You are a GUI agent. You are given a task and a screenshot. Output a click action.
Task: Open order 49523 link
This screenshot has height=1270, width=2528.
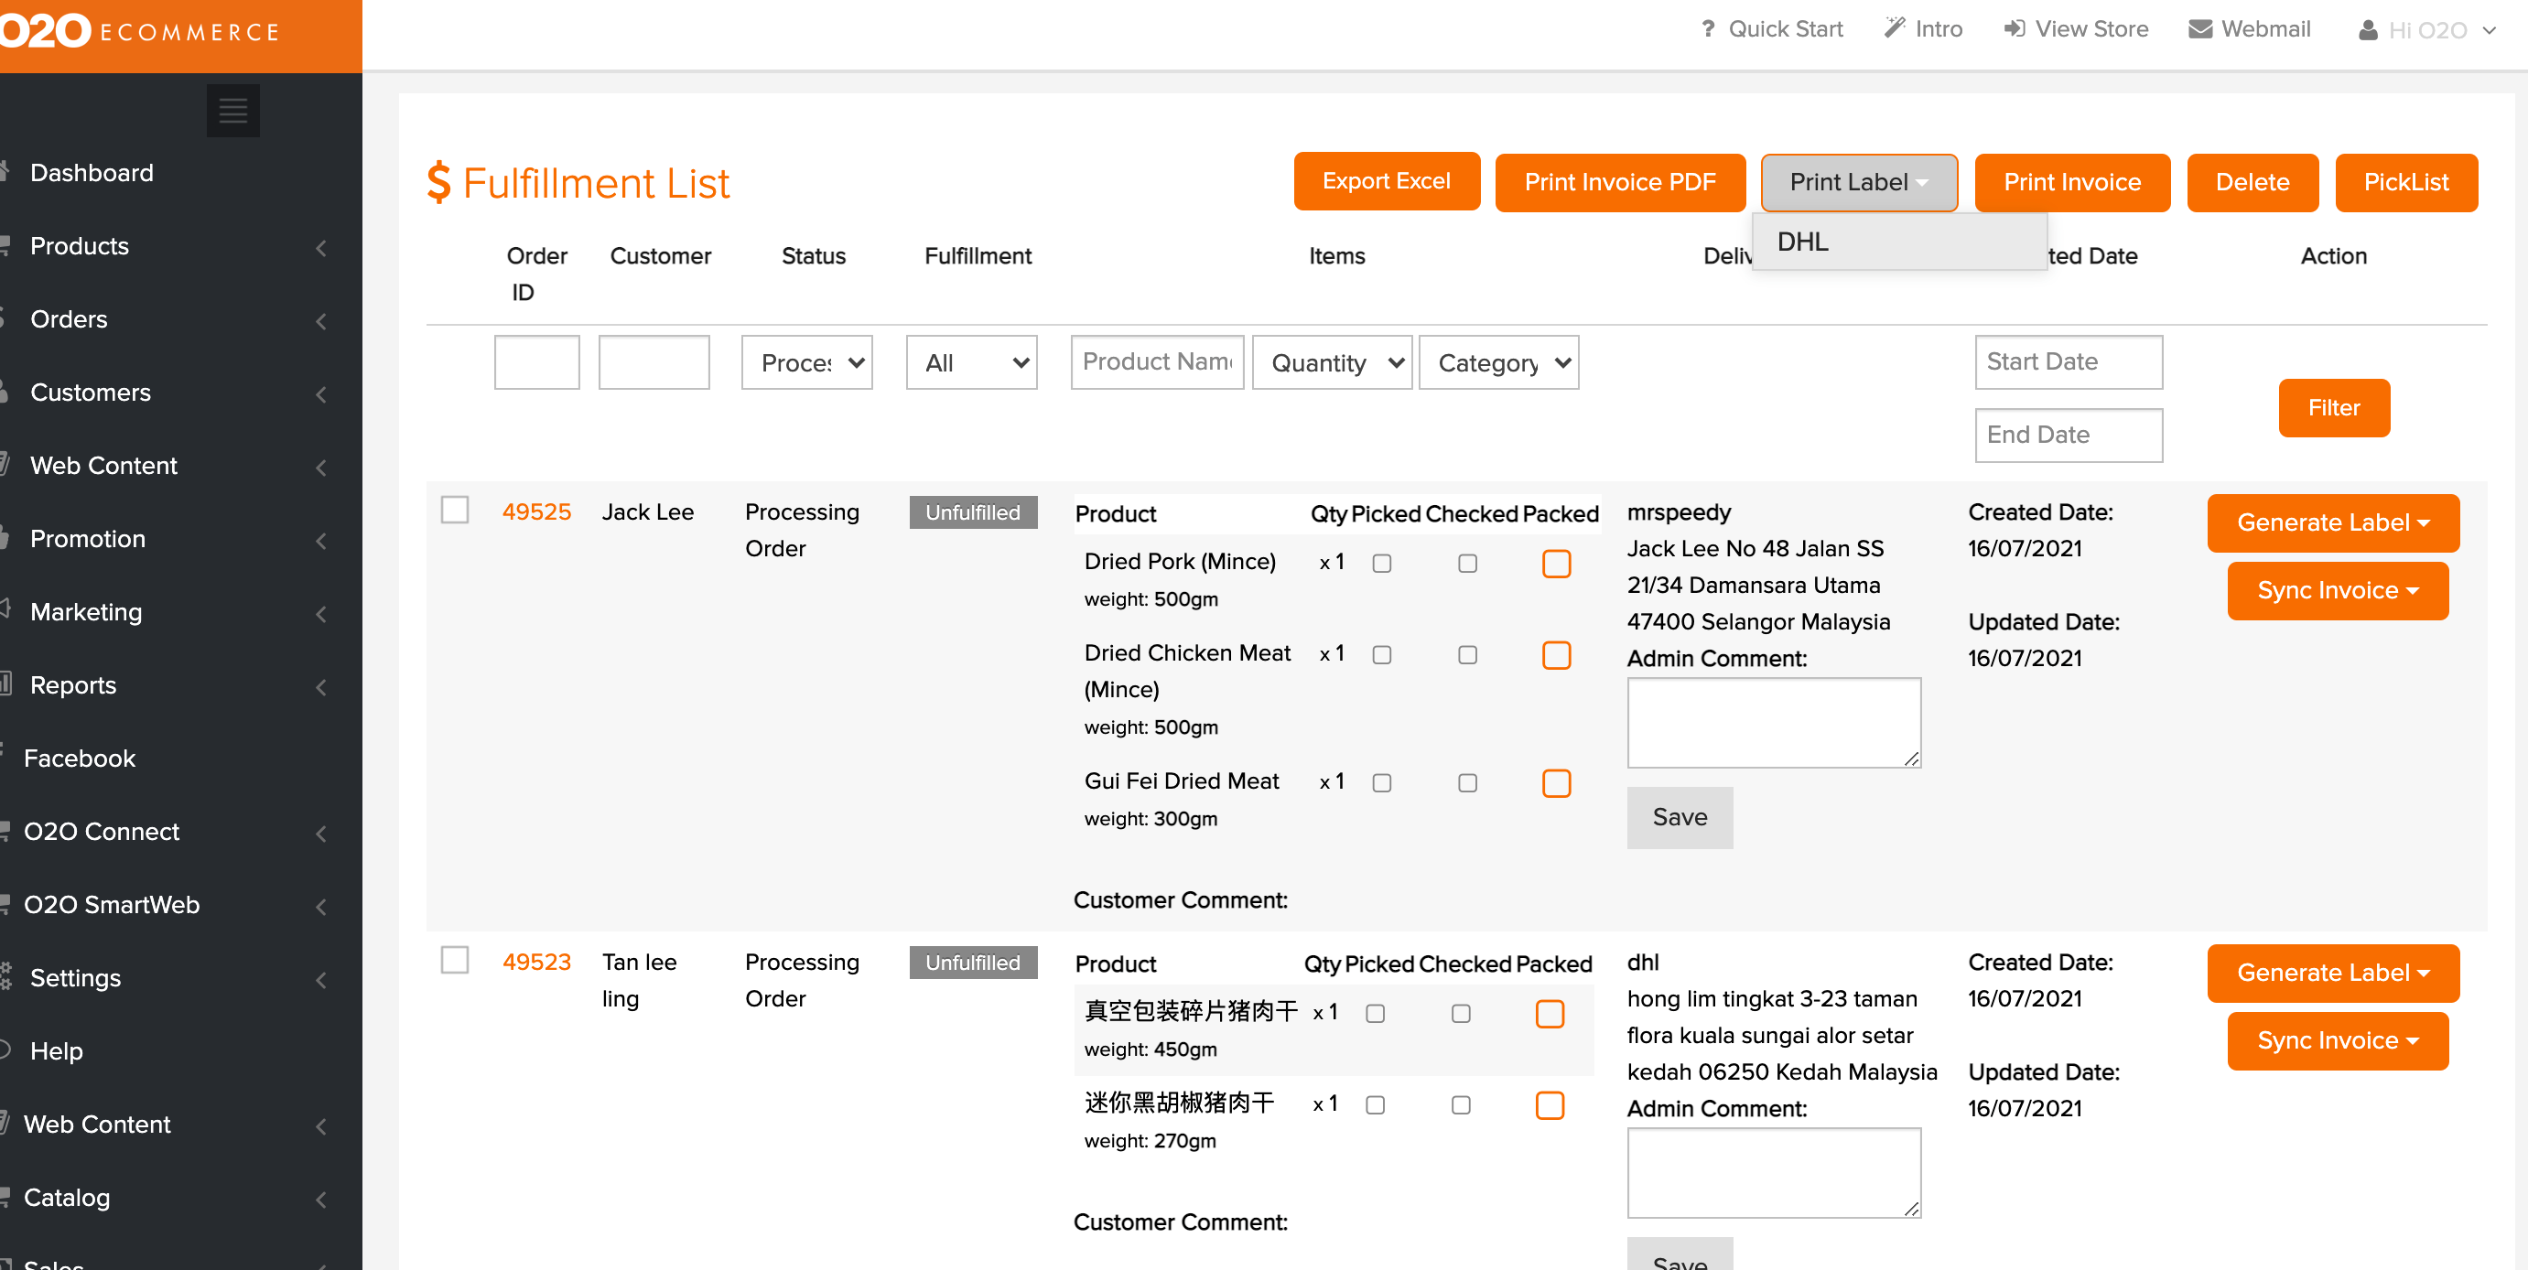click(535, 961)
